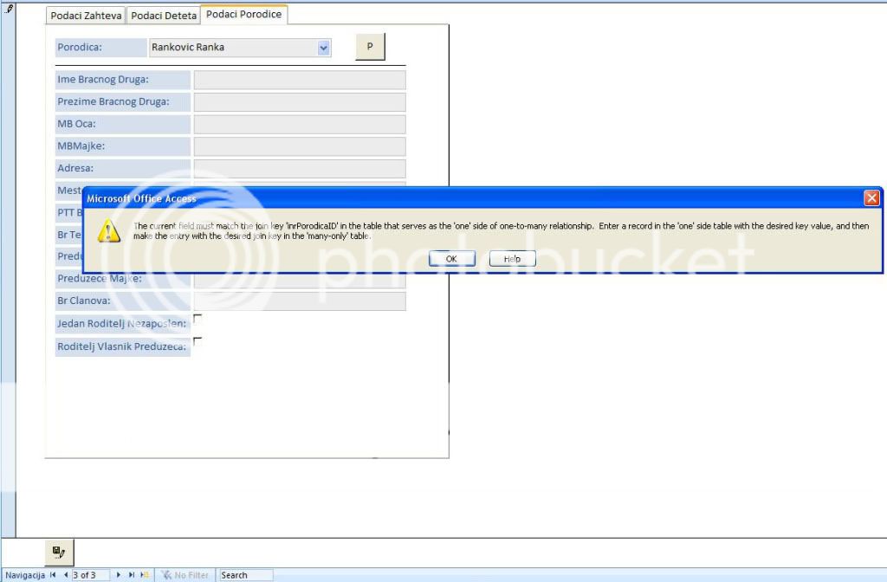Click the save record icon button
This screenshot has height=582, width=887.
(59, 552)
